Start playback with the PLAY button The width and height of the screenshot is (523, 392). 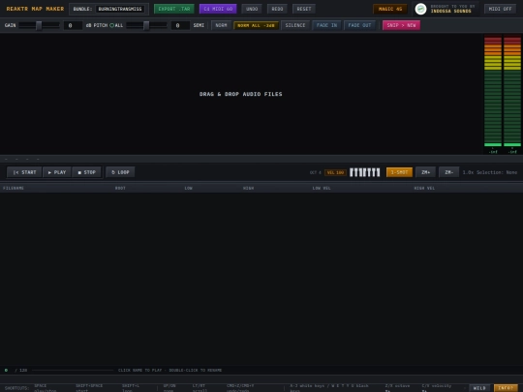pos(57,172)
